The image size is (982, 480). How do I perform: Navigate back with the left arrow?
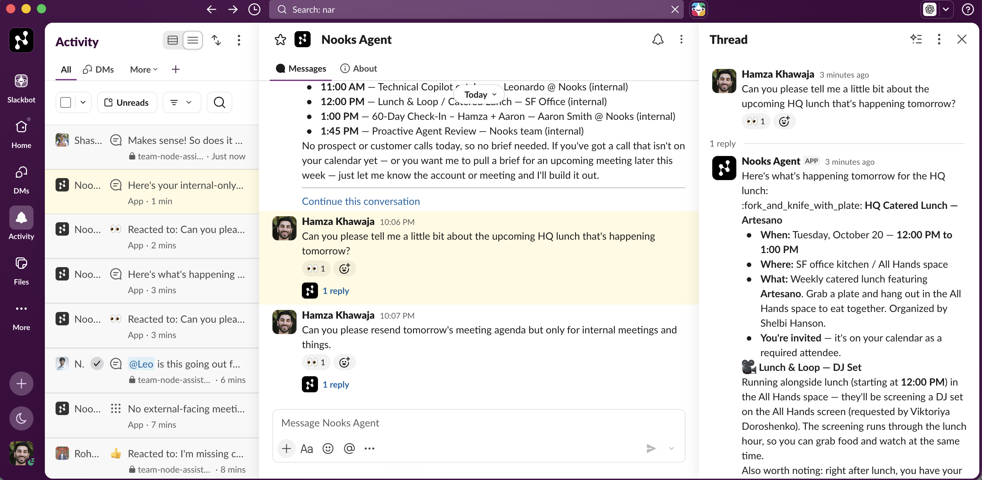(211, 9)
